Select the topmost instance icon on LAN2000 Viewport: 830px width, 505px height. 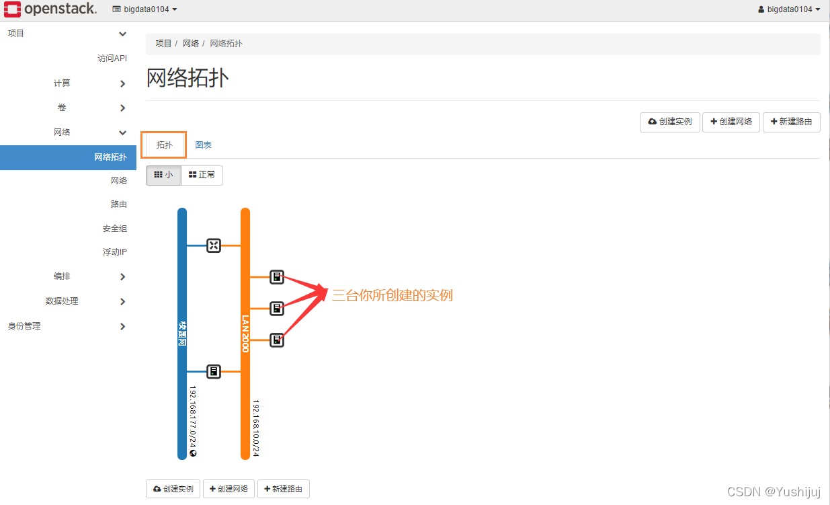(276, 276)
